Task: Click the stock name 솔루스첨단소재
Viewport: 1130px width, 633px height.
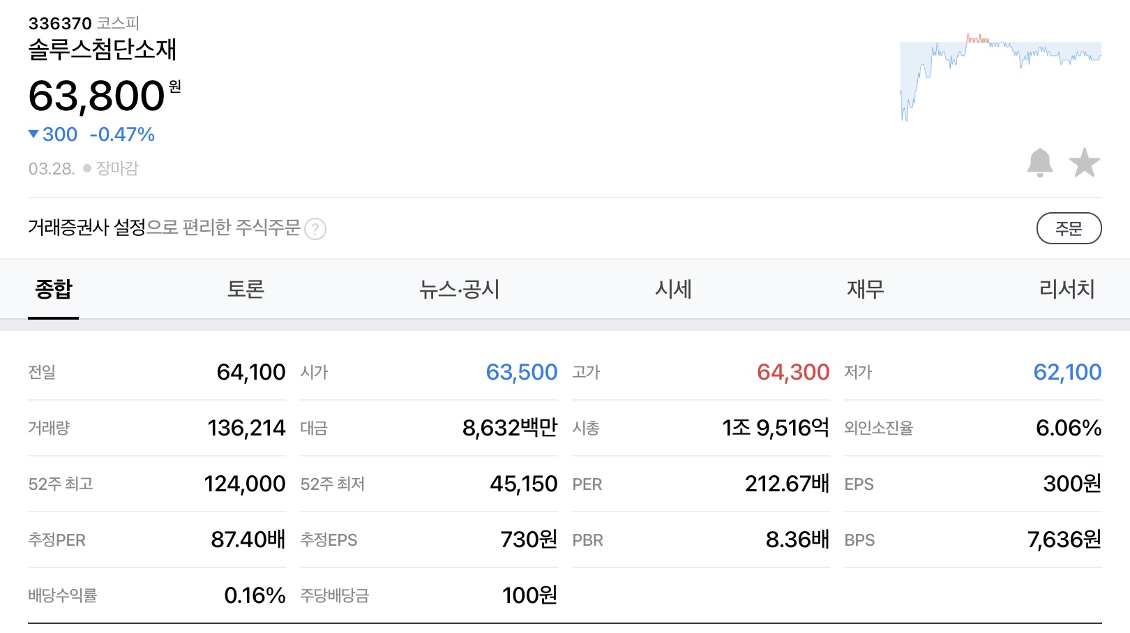Action: (103, 50)
